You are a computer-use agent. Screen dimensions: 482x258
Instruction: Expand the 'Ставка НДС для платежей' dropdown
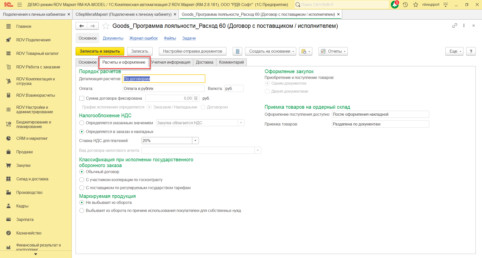[x=195, y=141]
